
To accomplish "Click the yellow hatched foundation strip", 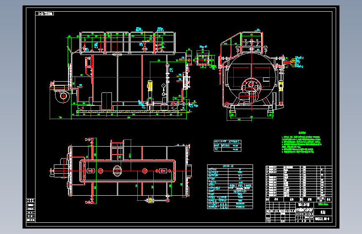I will pos(127,112).
